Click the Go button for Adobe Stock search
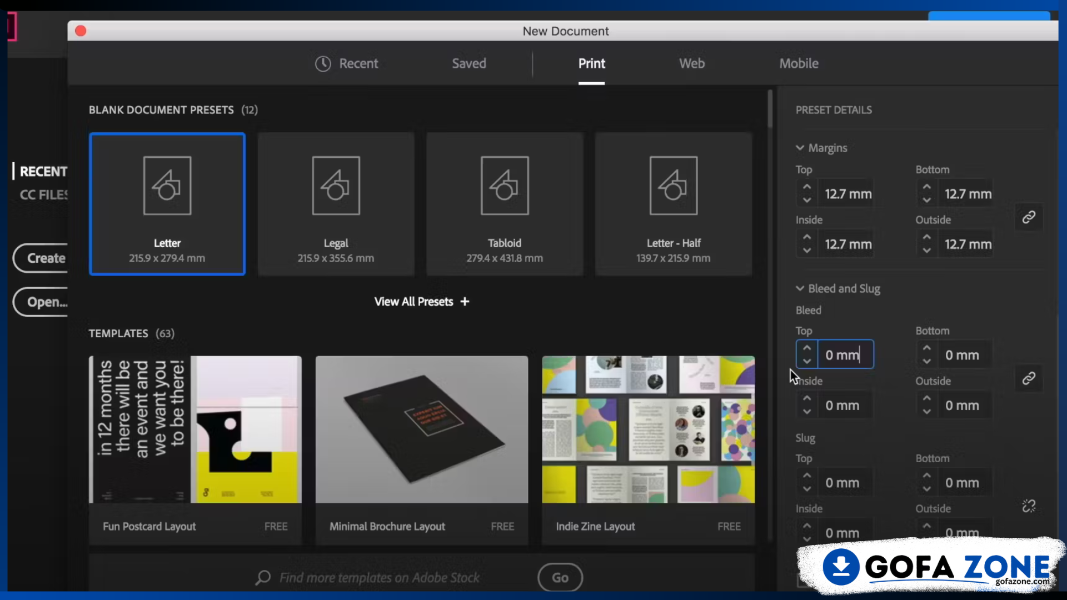Image resolution: width=1067 pixels, height=600 pixels. point(560,578)
